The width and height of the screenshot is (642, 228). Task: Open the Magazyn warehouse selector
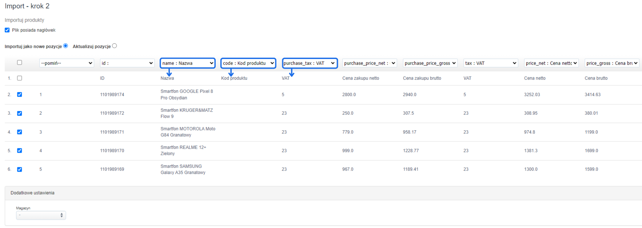click(x=41, y=215)
